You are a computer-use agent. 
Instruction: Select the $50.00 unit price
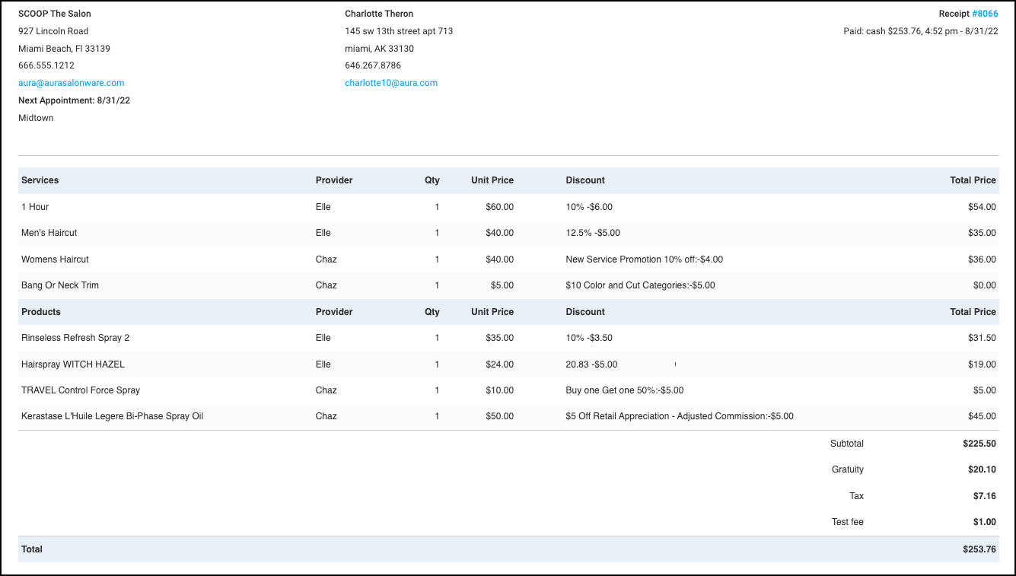499,416
